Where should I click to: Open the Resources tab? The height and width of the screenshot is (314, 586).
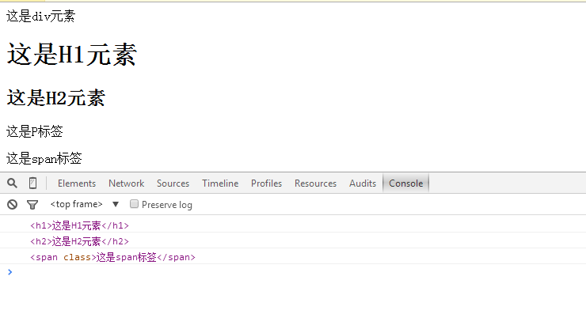315,183
